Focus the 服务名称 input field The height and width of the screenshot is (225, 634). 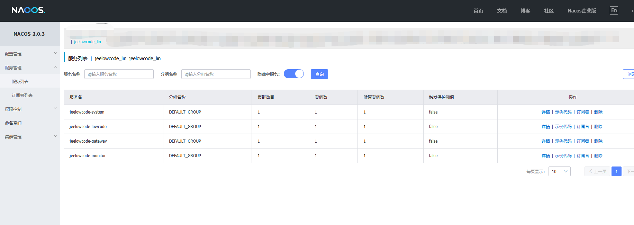tap(119, 74)
